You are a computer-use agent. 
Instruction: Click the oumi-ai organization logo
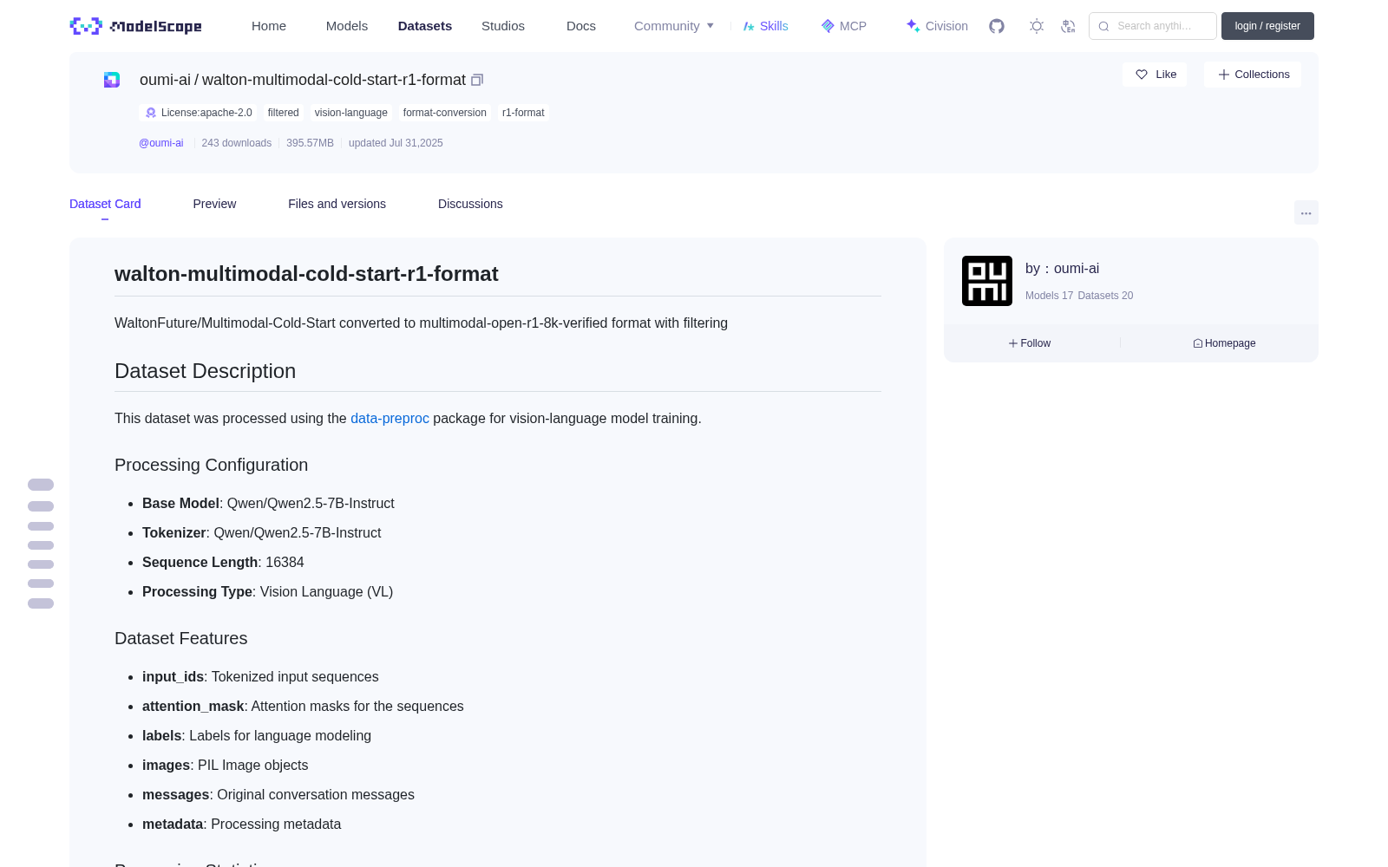point(987,281)
